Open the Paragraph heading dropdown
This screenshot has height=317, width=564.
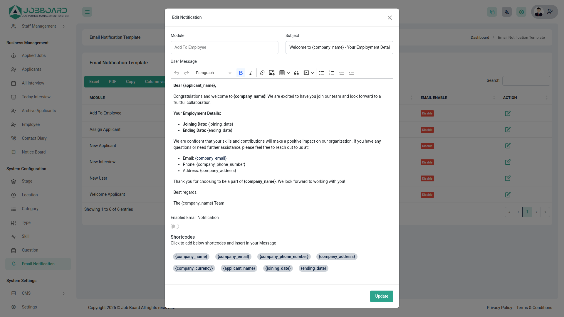click(x=213, y=73)
